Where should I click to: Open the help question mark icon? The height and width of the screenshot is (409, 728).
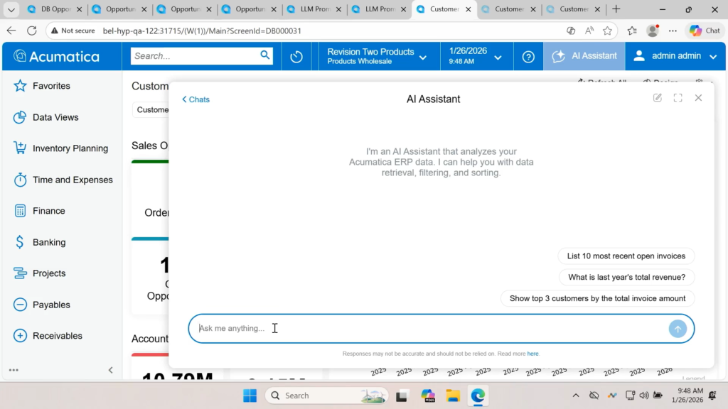point(528,57)
